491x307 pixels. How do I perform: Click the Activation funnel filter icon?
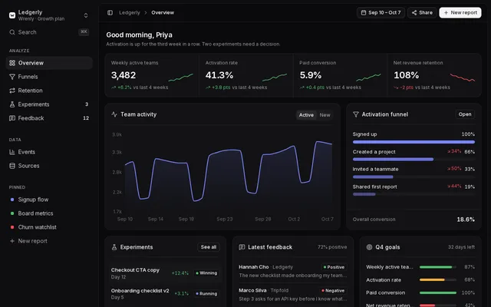click(356, 114)
